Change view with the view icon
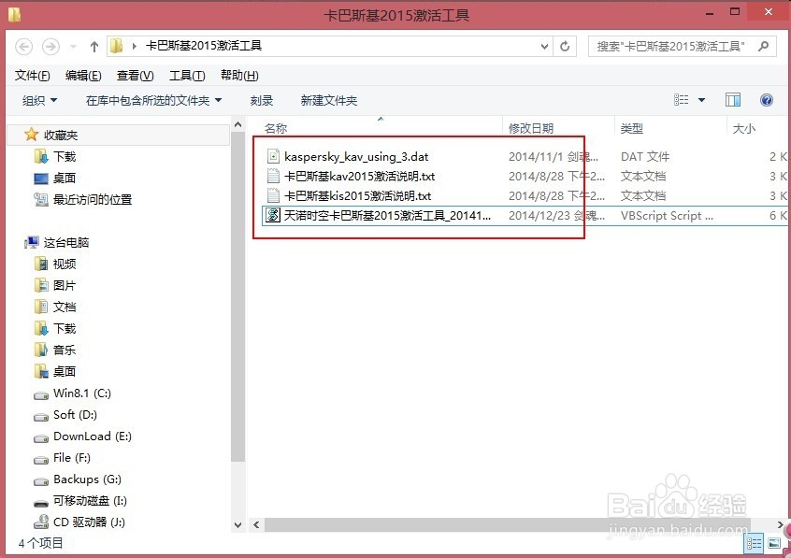 coord(681,100)
